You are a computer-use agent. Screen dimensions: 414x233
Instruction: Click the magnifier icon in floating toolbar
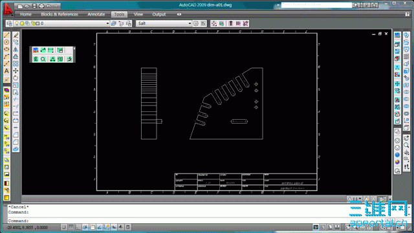pos(43,59)
